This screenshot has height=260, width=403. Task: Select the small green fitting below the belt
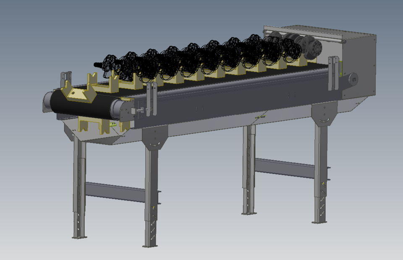113,124
